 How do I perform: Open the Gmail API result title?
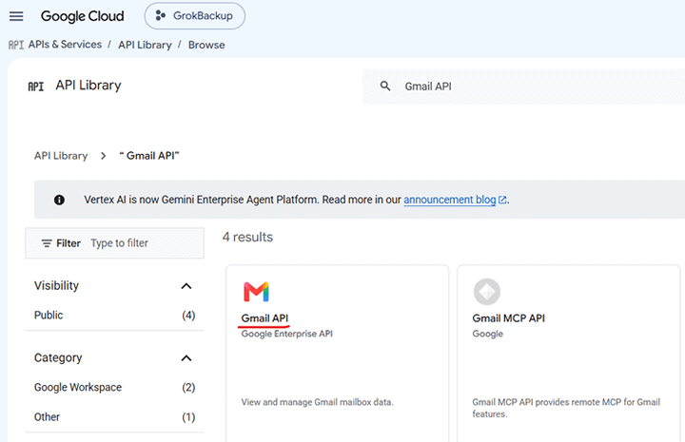264,318
